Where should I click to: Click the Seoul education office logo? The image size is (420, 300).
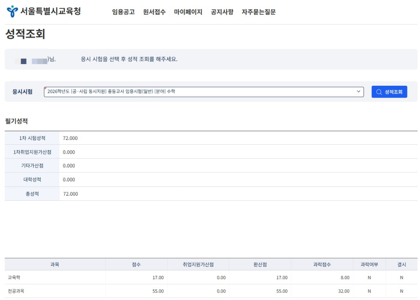[x=44, y=11]
